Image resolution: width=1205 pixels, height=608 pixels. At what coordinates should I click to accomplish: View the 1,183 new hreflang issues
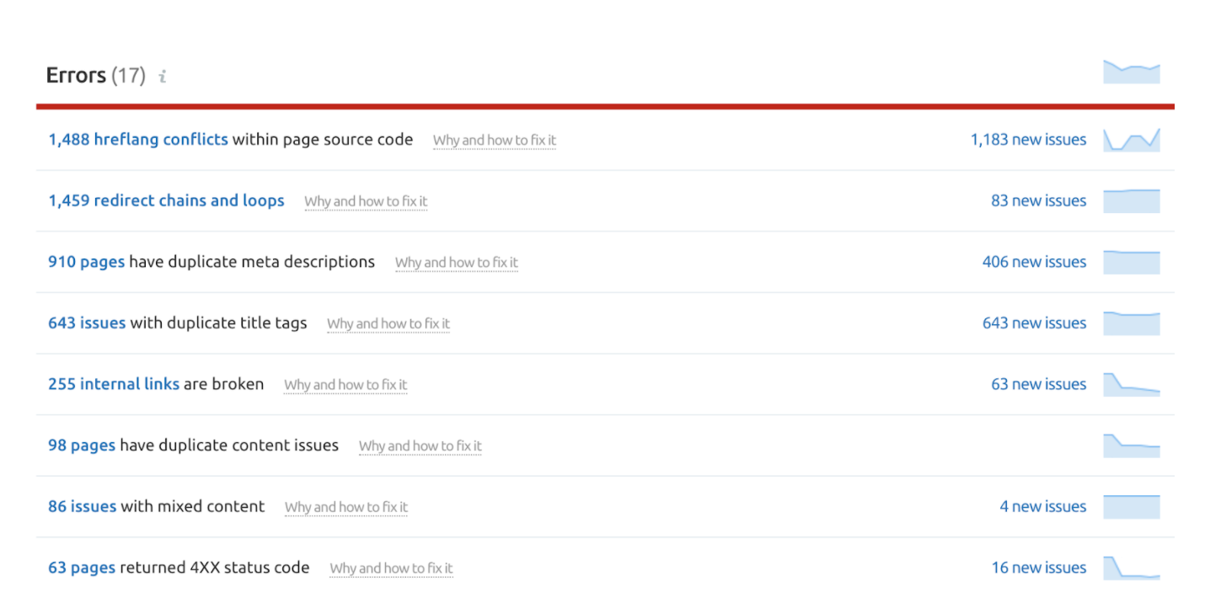click(x=1027, y=139)
